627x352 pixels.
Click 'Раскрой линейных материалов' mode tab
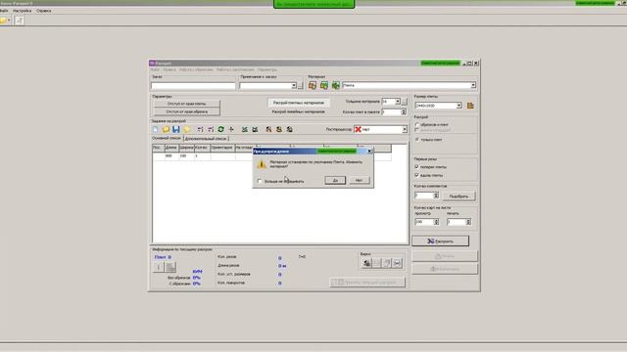click(x=298, y=111)
